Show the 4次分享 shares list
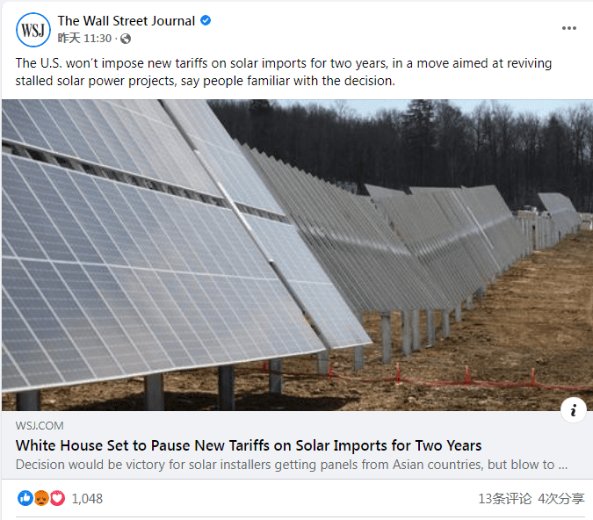 [x=560, y=499]
